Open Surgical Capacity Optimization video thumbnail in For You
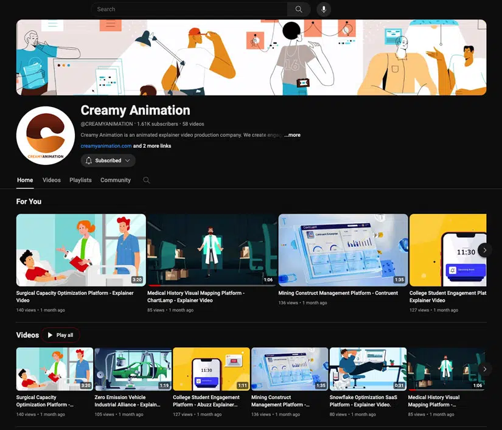 tap(81, 250)
